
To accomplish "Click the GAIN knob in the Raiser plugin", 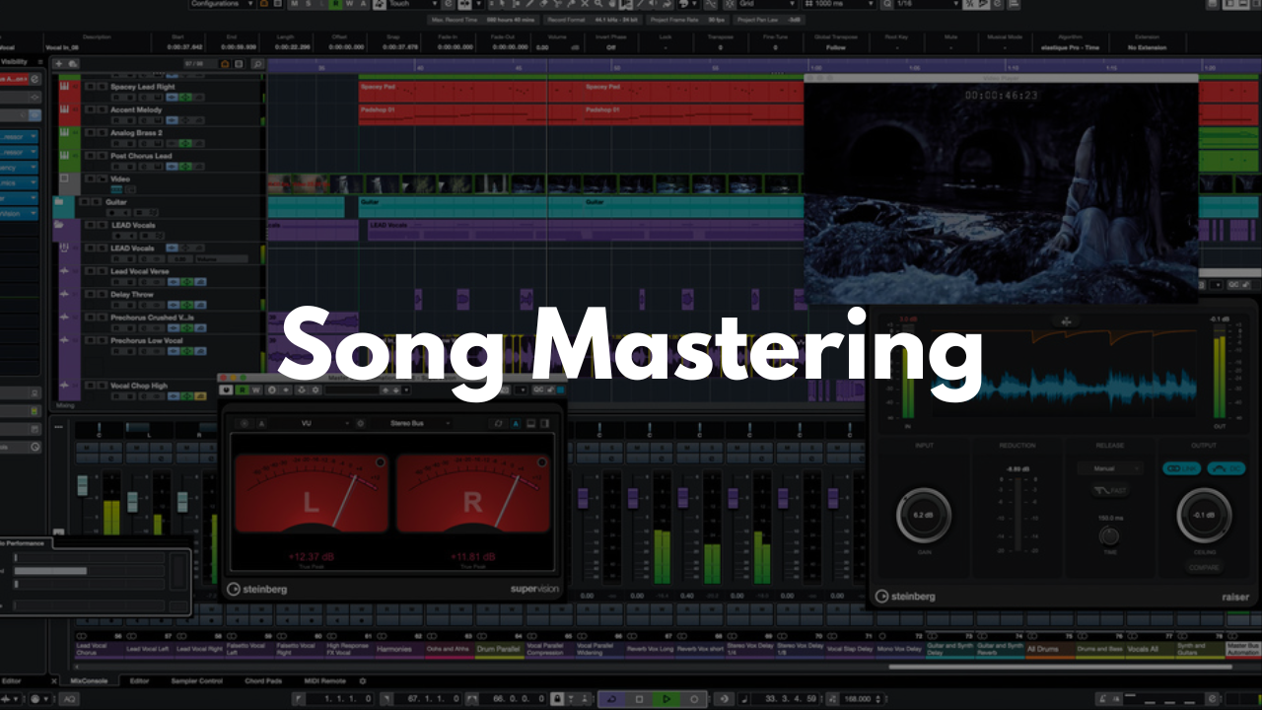I will (923, 515).
